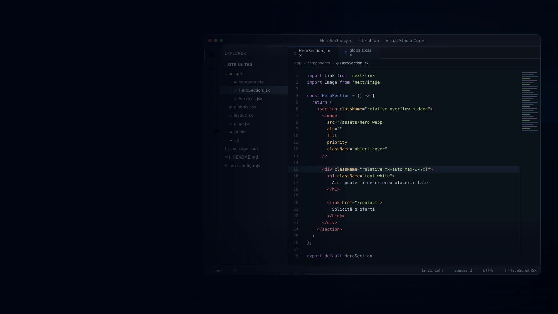Change language mode via JavaScript JSX
This screenshot has height=314, width=558.
click(521, 271)
